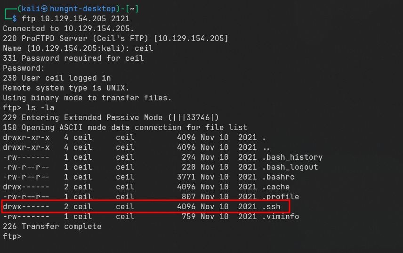Click the .ssh directory name
This screenshot has height=253, width=403.
(x=272, y=206)
